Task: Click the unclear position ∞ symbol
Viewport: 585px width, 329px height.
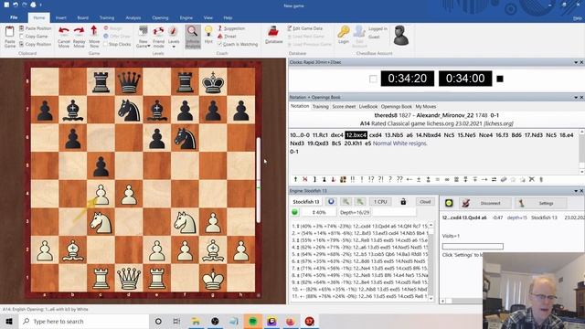Action: [447, 179]
